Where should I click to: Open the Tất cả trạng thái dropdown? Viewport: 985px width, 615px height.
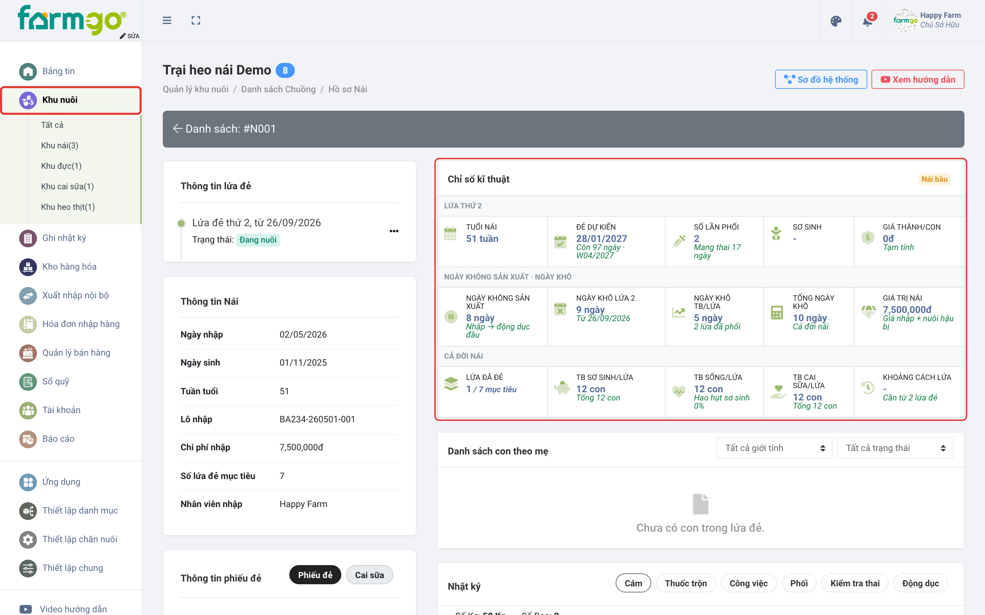pos(895,448)
